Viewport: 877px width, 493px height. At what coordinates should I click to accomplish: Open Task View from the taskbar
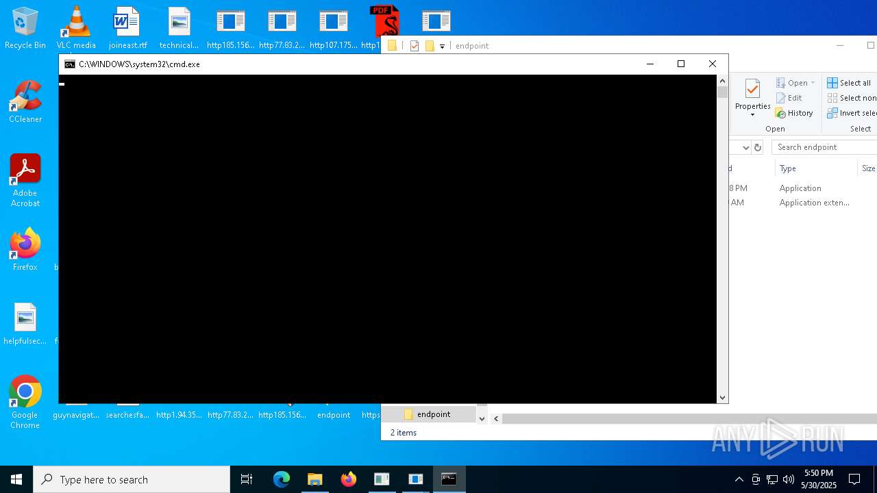pos(247,479)
